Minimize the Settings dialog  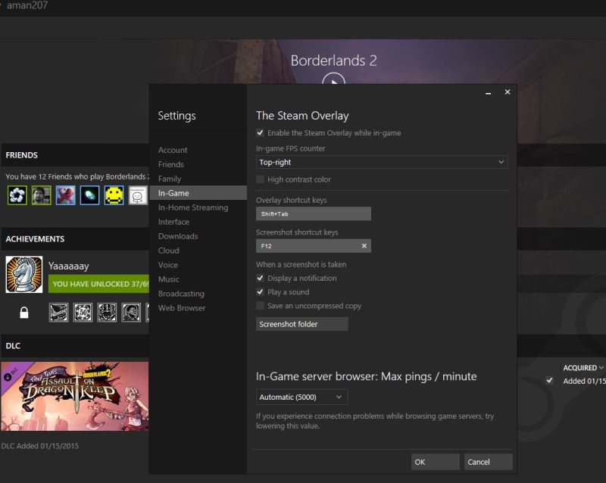488,92
